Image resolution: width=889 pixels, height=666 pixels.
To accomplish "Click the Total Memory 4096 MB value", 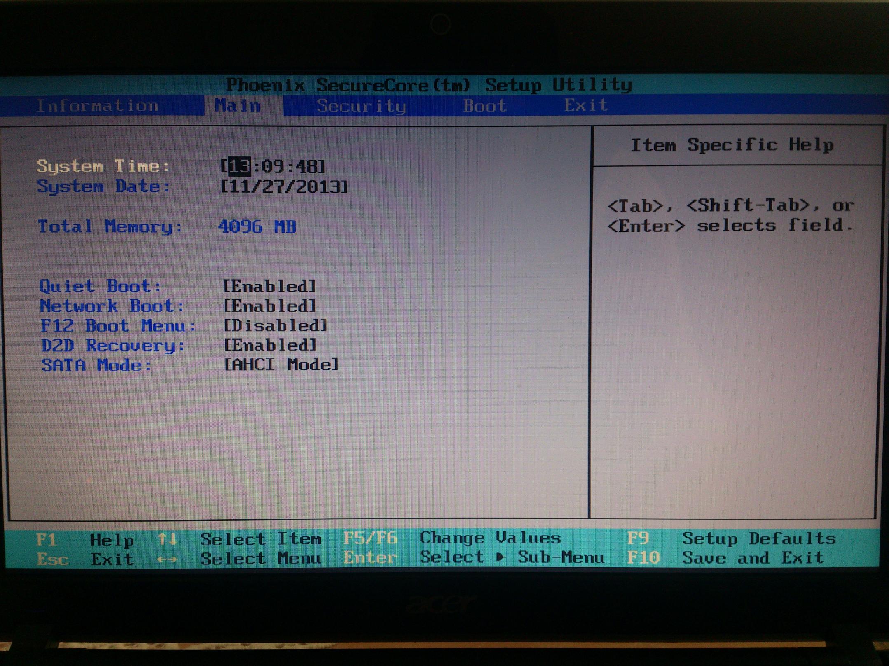I will pos(257,227).
